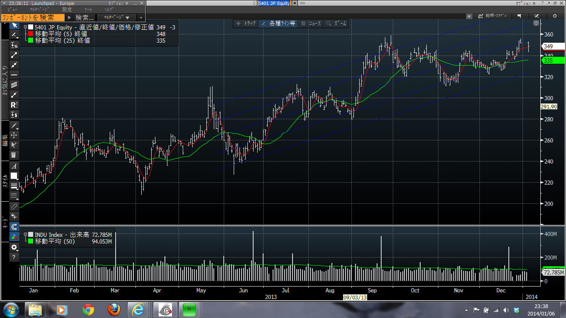This screenshot has width=566, height=318.
Task: Toggle the ズーム zoom mode
Action: point(336,24)
